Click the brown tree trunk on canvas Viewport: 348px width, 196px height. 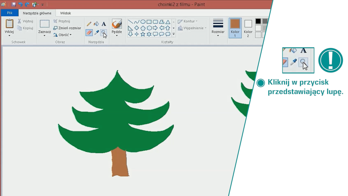point(120,163)
